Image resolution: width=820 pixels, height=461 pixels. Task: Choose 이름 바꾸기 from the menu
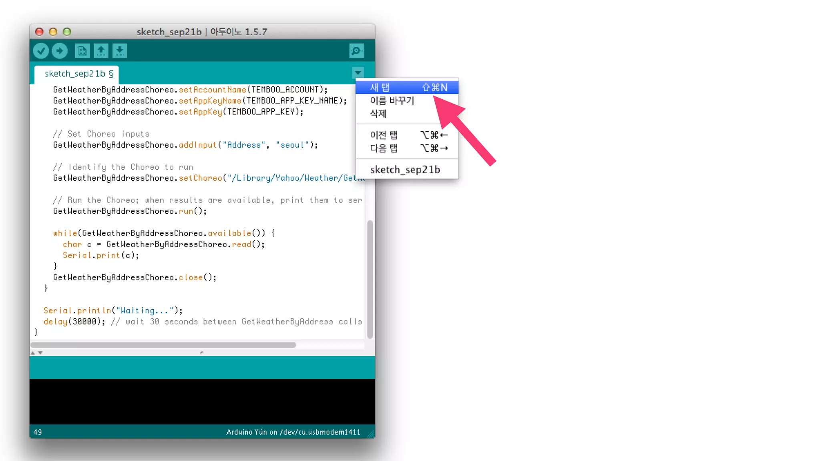click(392, 100)
